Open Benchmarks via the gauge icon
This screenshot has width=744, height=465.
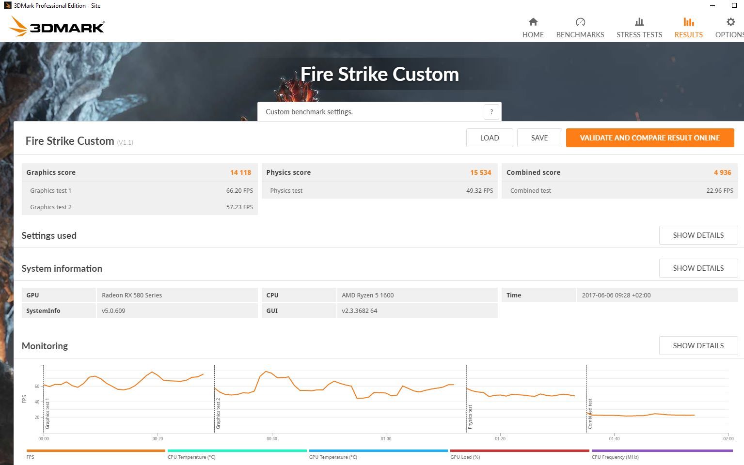pyautogui.click(x=580, y=22)
